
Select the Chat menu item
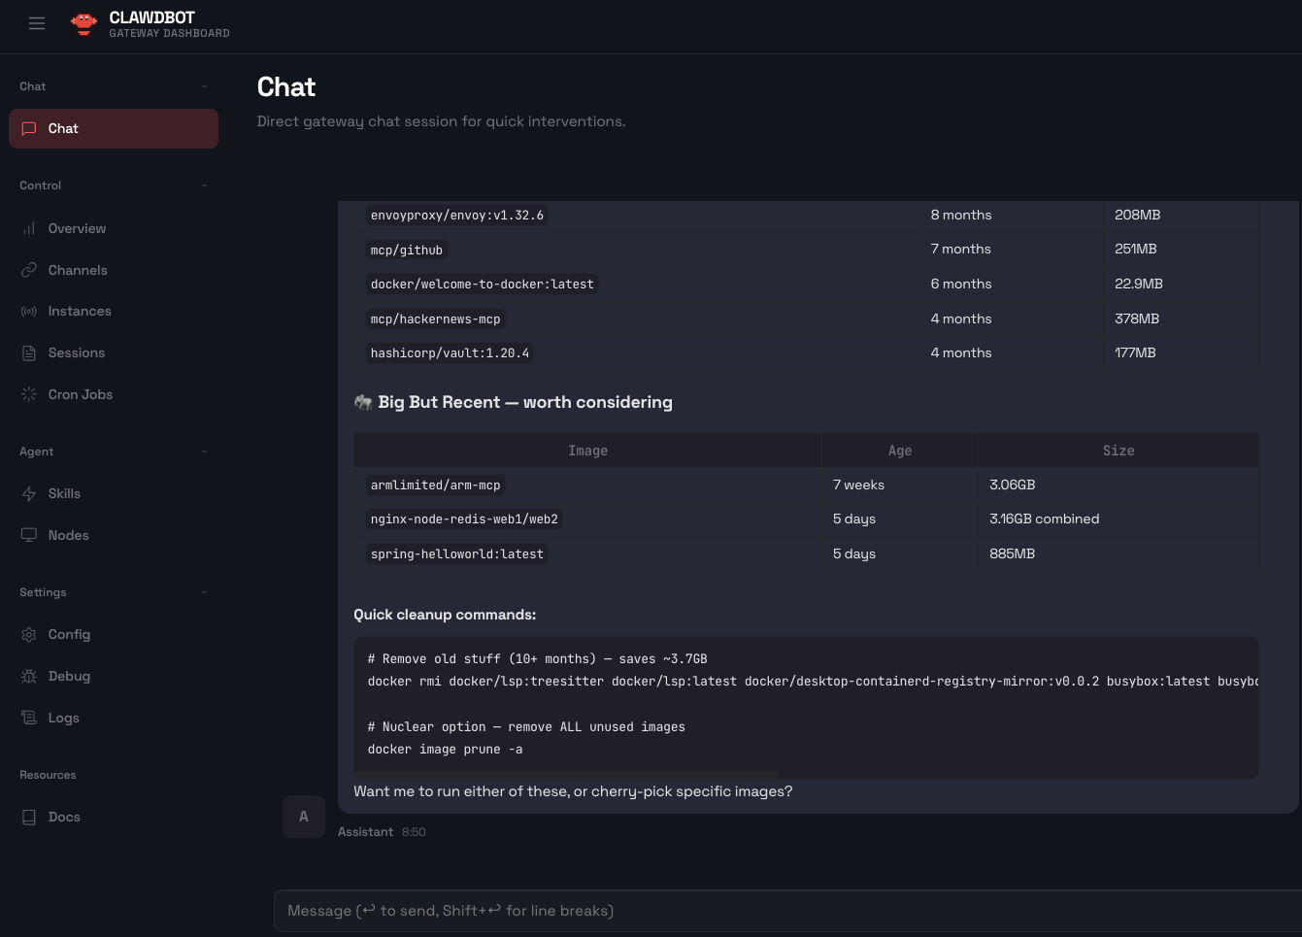pyautogui.click(x=114, y=129)
